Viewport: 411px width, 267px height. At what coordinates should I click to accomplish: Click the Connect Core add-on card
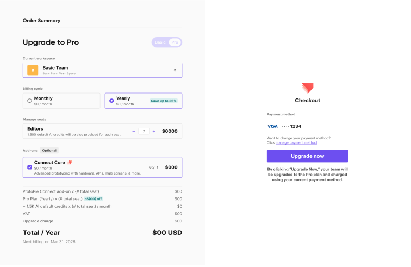tap(103, 167)
